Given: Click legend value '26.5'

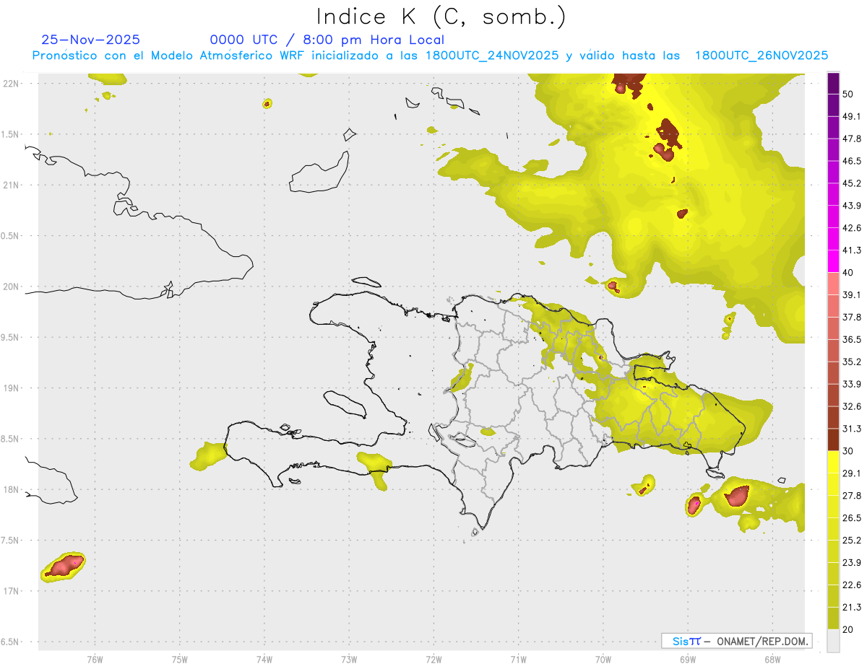Looking at the screenshot, I should (851, 518).
